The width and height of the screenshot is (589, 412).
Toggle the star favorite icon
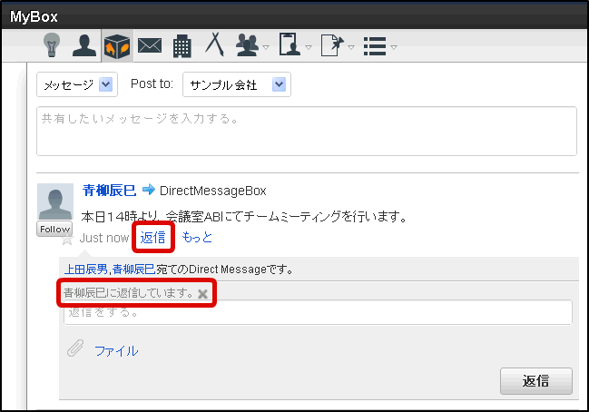67,240
